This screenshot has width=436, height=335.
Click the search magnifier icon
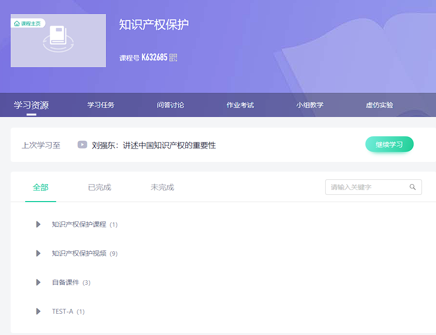413,187
